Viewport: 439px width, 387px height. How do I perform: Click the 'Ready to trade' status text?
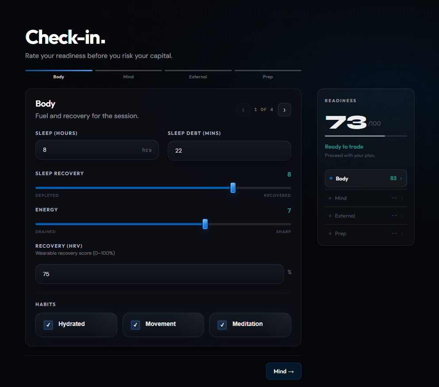point(344,147)
